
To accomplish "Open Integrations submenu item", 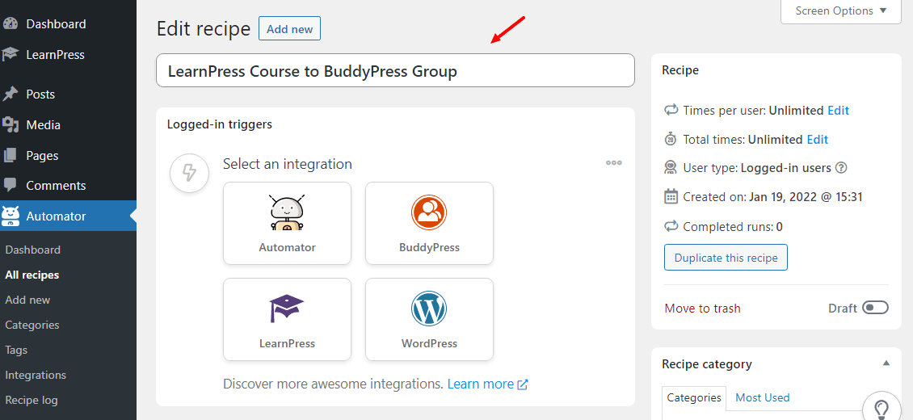I will pyautogui.click(x=36, y=375).
